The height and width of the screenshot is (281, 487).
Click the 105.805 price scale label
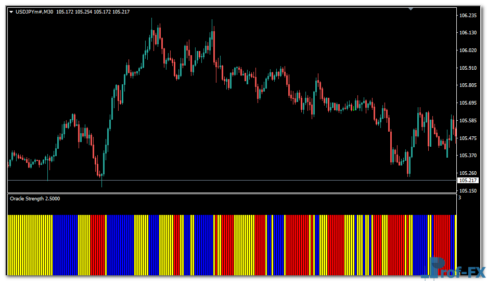[468, 85]
